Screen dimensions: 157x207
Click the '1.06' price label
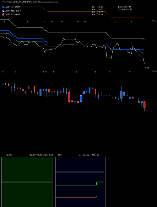pos(147,68)
